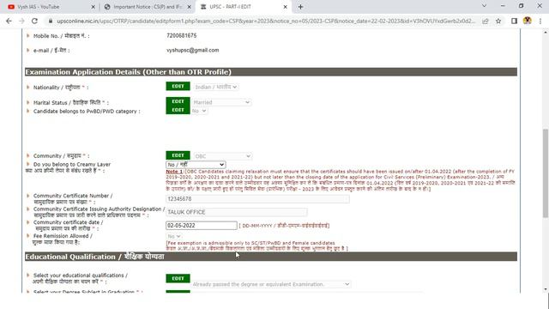The image size is (549, 309).
Task: Click EDIT for educational qualifications
Action: pyautogui.click(x=178, y=278)
